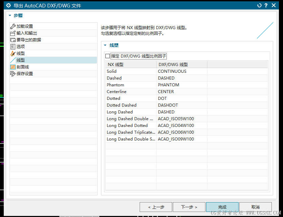Click the NX 线型 column header

131,65
